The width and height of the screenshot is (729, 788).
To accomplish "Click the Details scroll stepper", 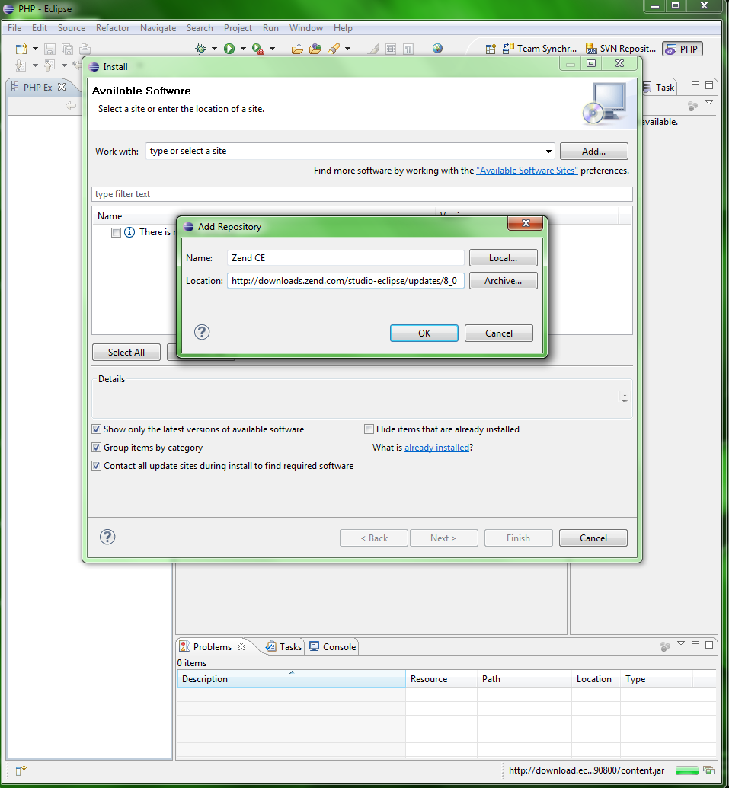I will point(625,397).
